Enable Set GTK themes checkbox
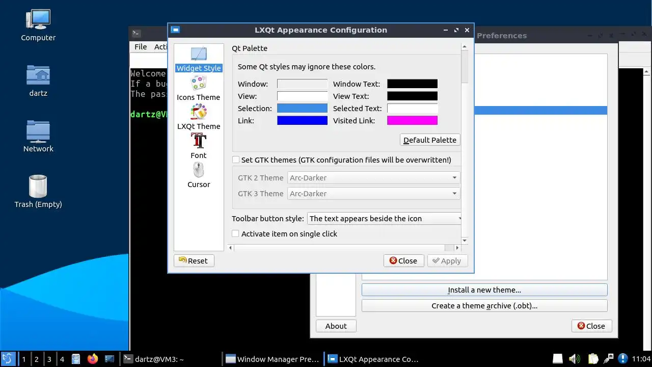The width and height of the screenshot is (652, 367). pos(236,160)
